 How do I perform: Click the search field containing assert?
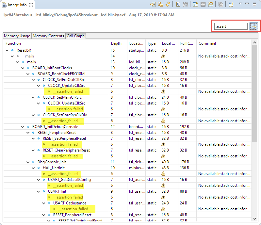click(x=231, y=26)
